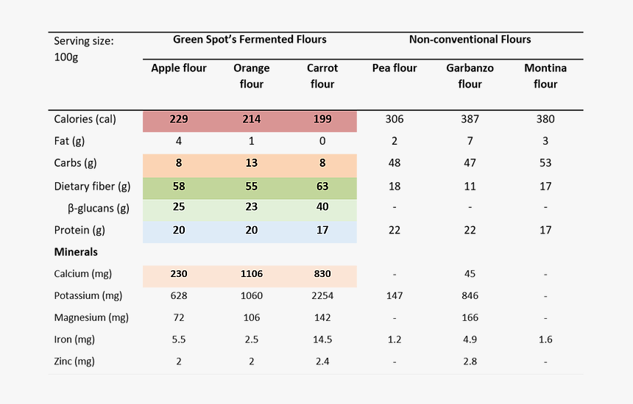Image resolution: width=633 pixels, height=404 pixels.
Task: Select the Orange flour column header
Action: [x=252, y=76]
